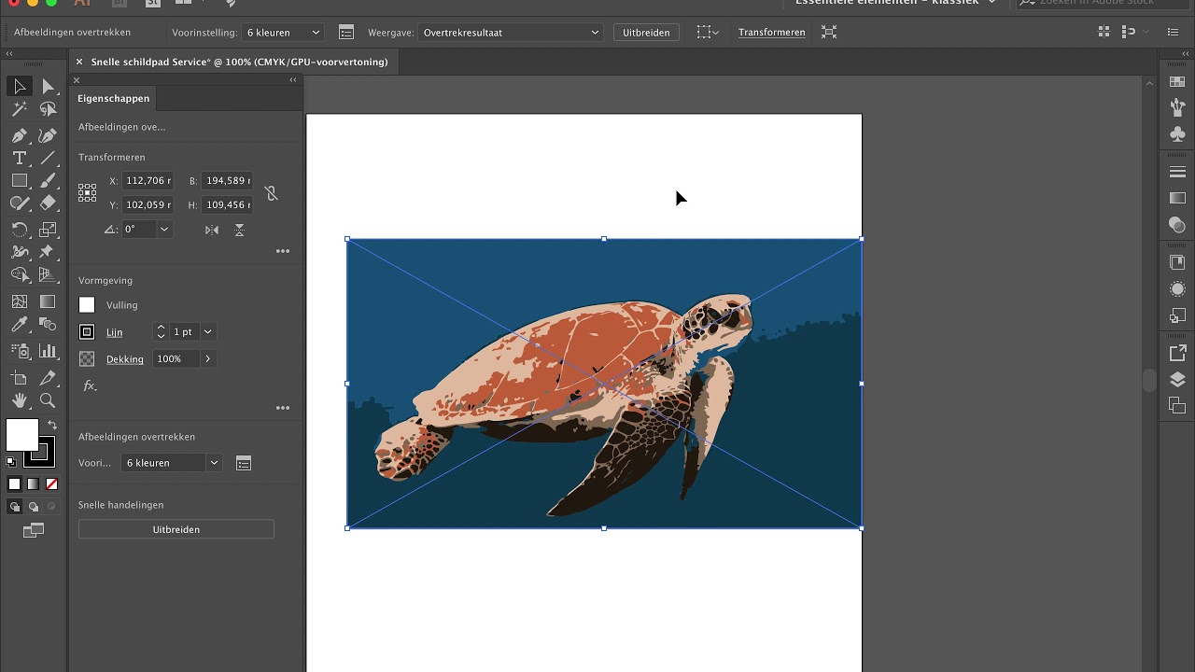Select the Curvature tool
Viewport: 1195px width, 672px height.
click(48, 136)
